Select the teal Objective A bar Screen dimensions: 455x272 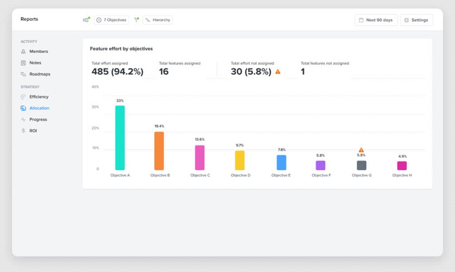click(120, 138)
